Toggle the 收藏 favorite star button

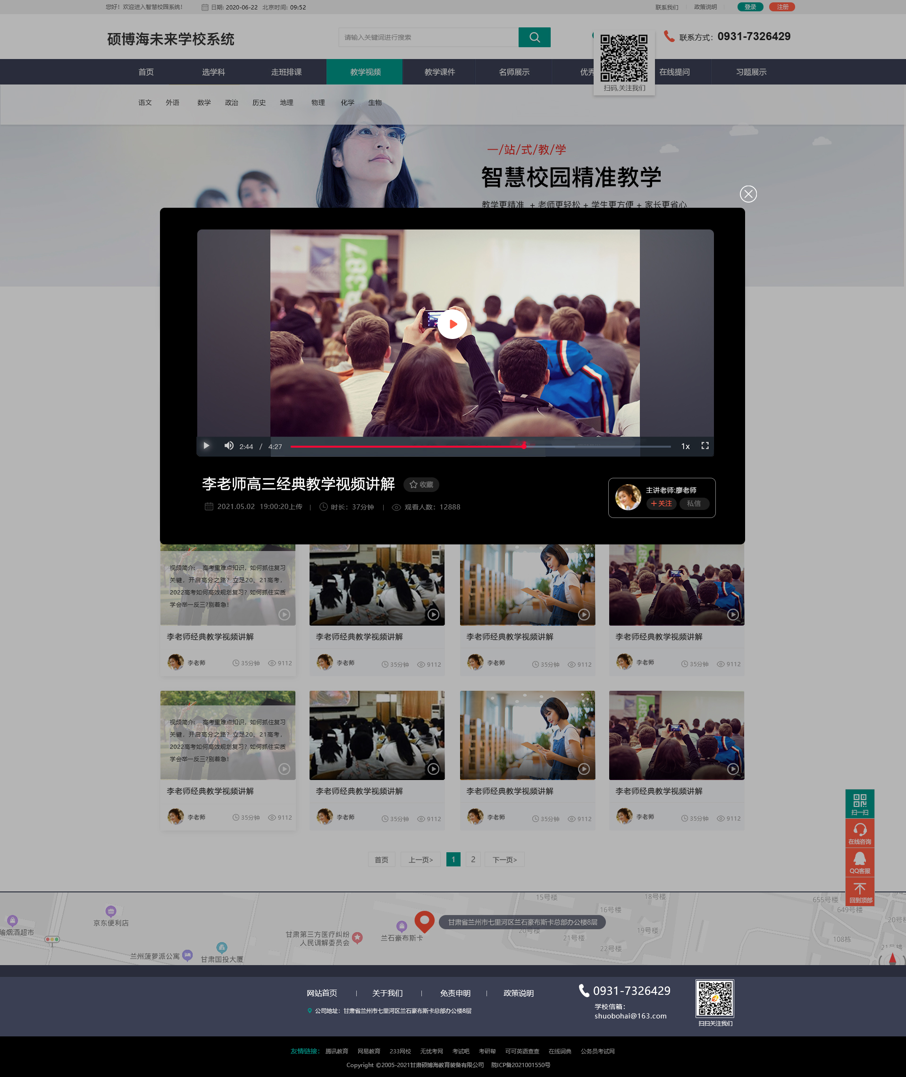tap(421, 484)
